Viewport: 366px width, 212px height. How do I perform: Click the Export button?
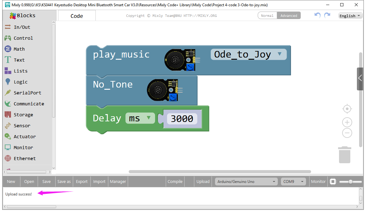pyautogui.click(x=82, y=182)
